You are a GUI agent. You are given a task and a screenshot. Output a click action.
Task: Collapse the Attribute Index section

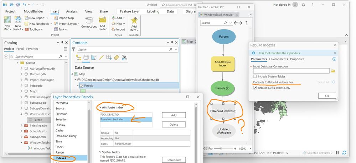pyautogui.click(x=99, y=108)
